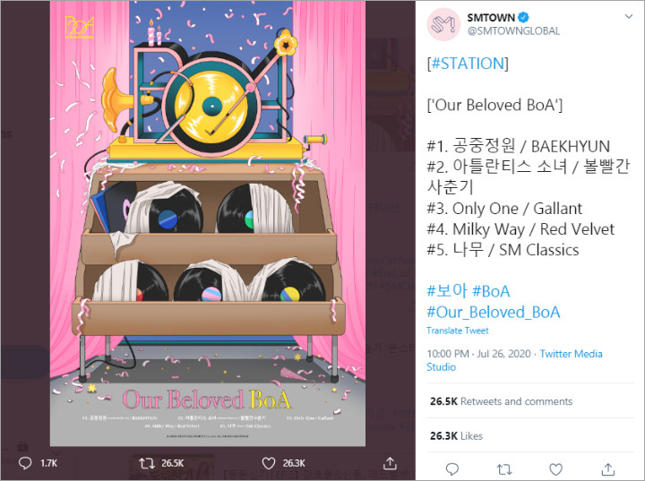Click the reply icon in the tweet panel
This screenshot has height=481, width=645.
pyautogui.click(x=452, y=469)
